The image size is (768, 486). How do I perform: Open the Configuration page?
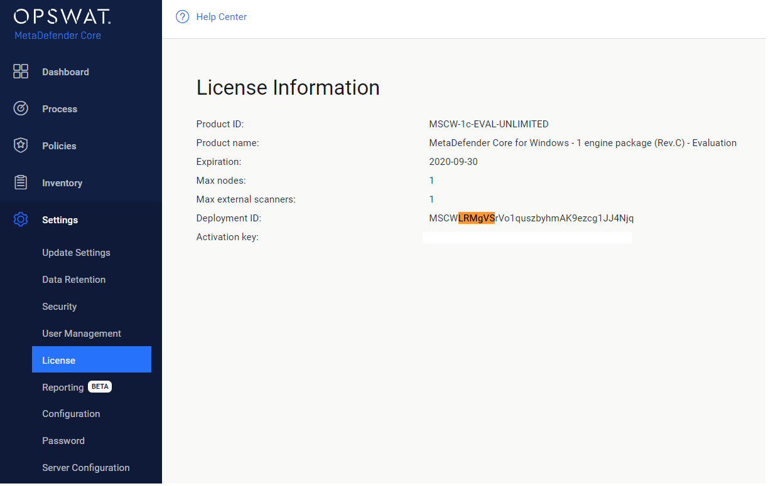pyautogui.click(x=71, y=414)
